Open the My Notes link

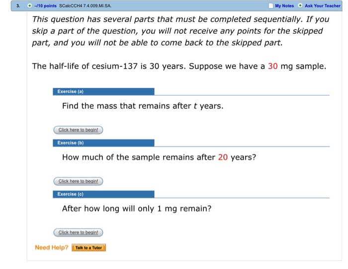[284, 6]
